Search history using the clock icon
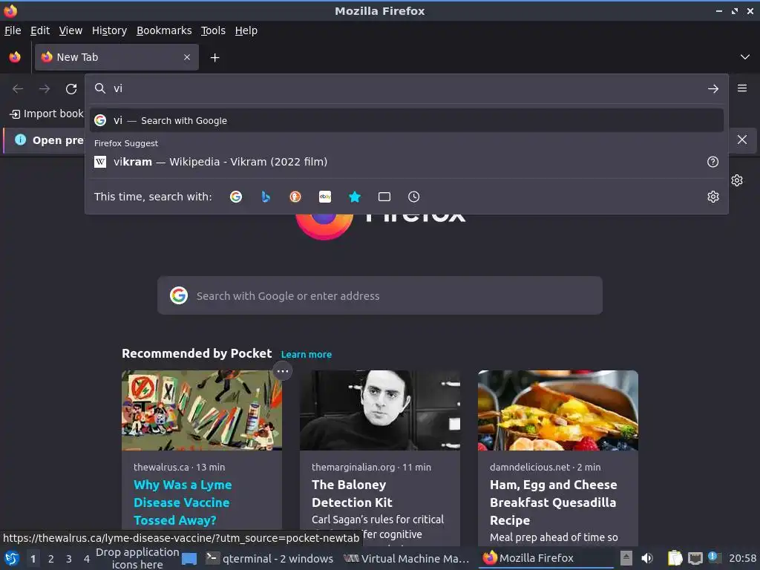Viewport: 760px width, 570px height. [413, 197]
